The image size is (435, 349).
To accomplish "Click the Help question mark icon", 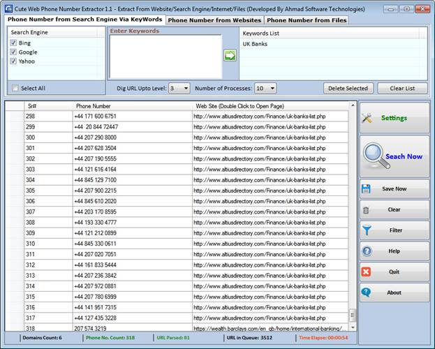I will (x=367, y=251).
